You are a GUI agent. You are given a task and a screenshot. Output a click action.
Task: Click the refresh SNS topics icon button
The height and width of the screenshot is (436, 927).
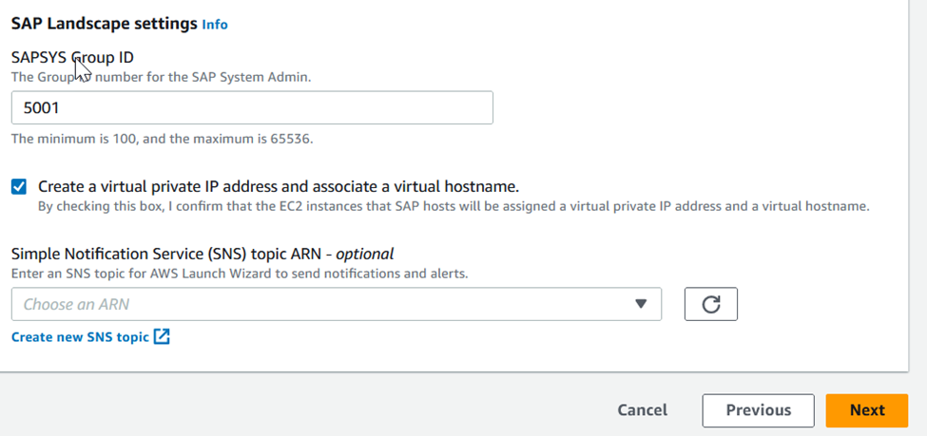pyautogui.click(x=710, y=304)
